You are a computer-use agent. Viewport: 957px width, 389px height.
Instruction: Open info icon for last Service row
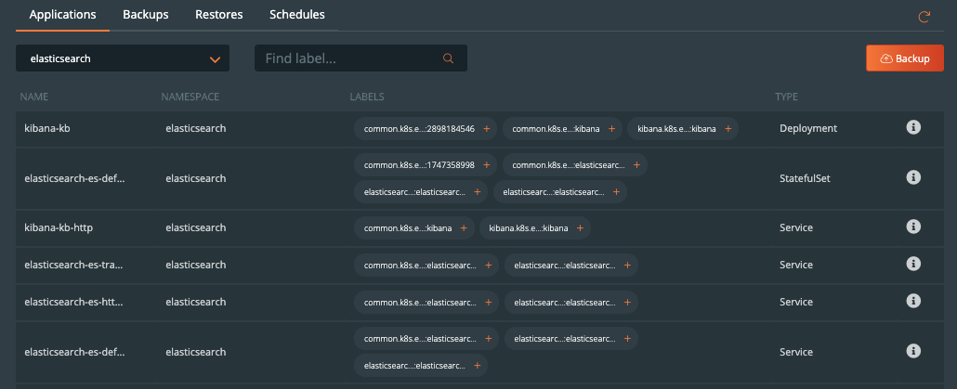tap(912, 351)
